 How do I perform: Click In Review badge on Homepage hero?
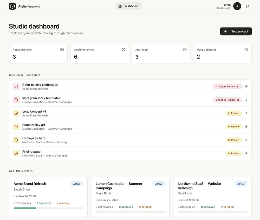coord(234,140)
